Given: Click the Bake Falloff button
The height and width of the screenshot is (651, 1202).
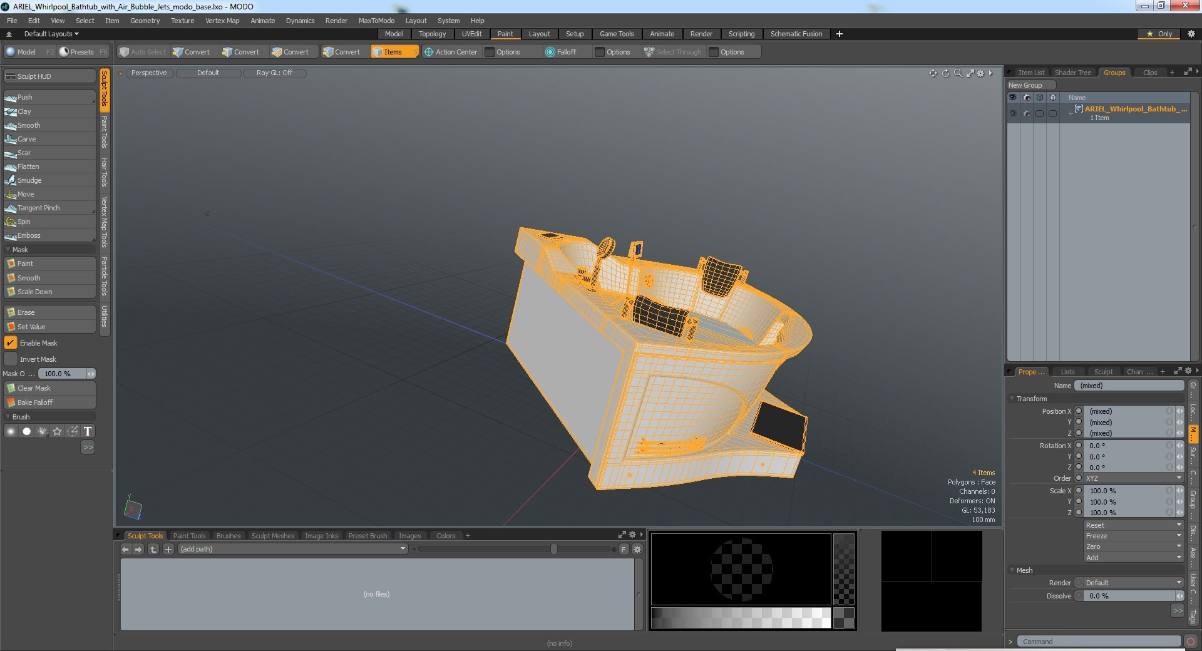Looking at the screenshot, I should tap(49, 402).
